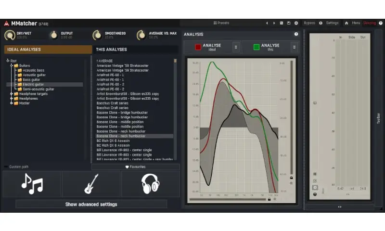This screenshot has width=385, height=231.
Task: Select the Ideal Analyses tab
Action: [48, 50]
